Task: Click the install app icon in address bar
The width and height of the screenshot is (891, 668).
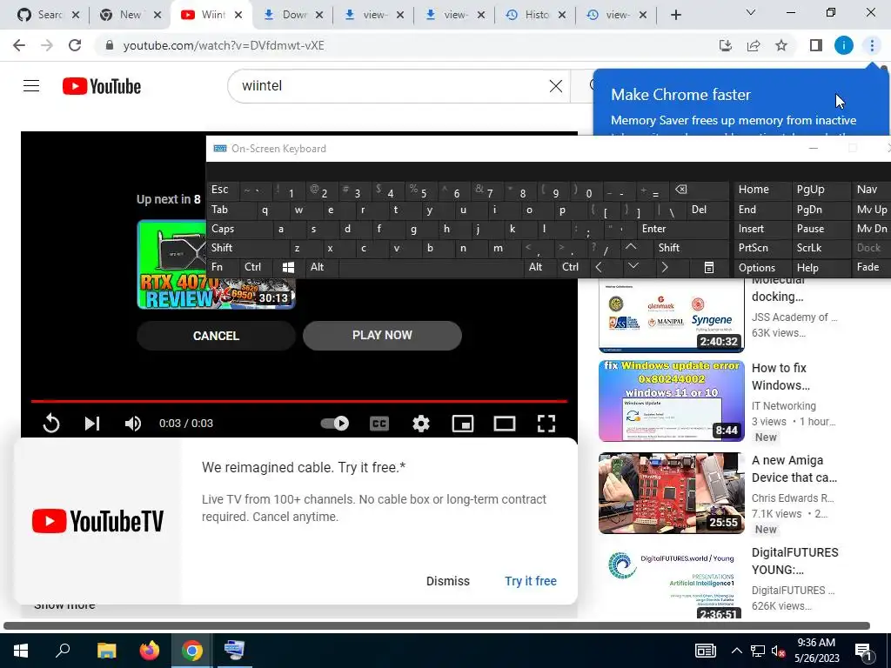Action: point(726,45)
